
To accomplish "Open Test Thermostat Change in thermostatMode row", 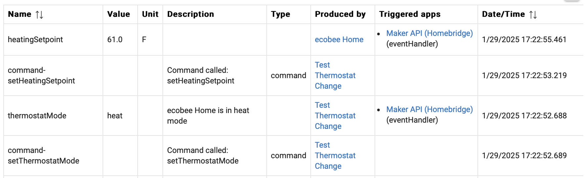I will click(335, 116).
